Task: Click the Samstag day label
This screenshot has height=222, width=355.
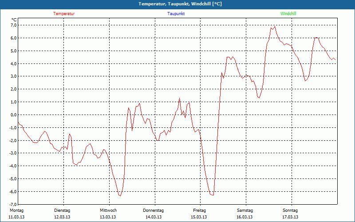Action: click(245, 210)
